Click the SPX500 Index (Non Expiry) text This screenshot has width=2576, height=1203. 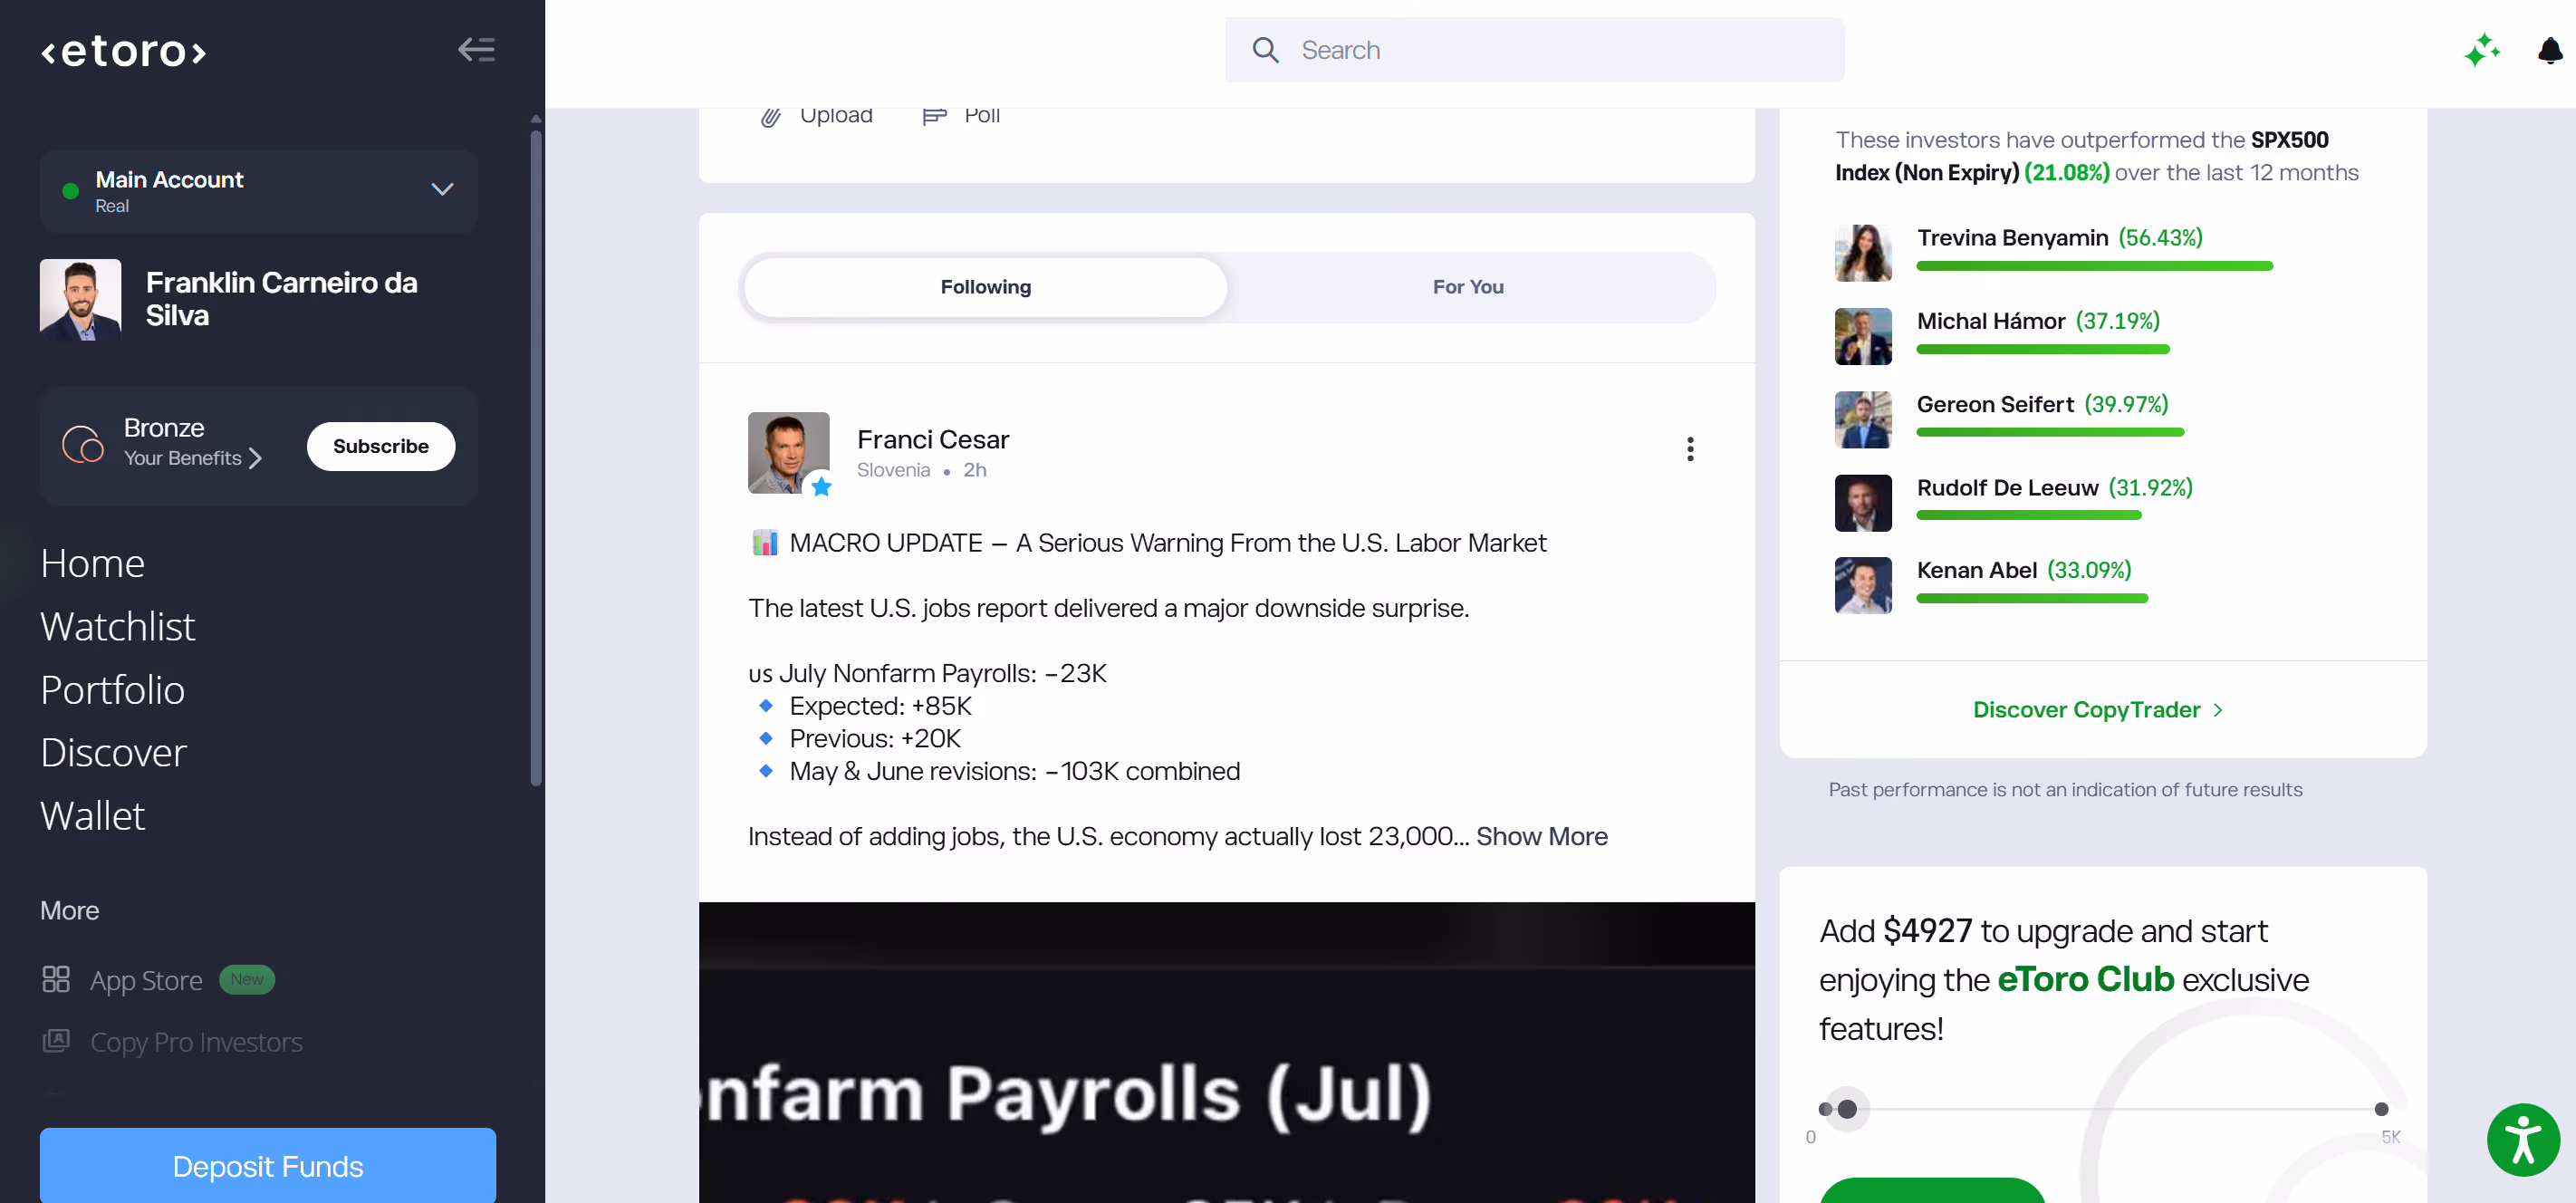coord(2082,156)
